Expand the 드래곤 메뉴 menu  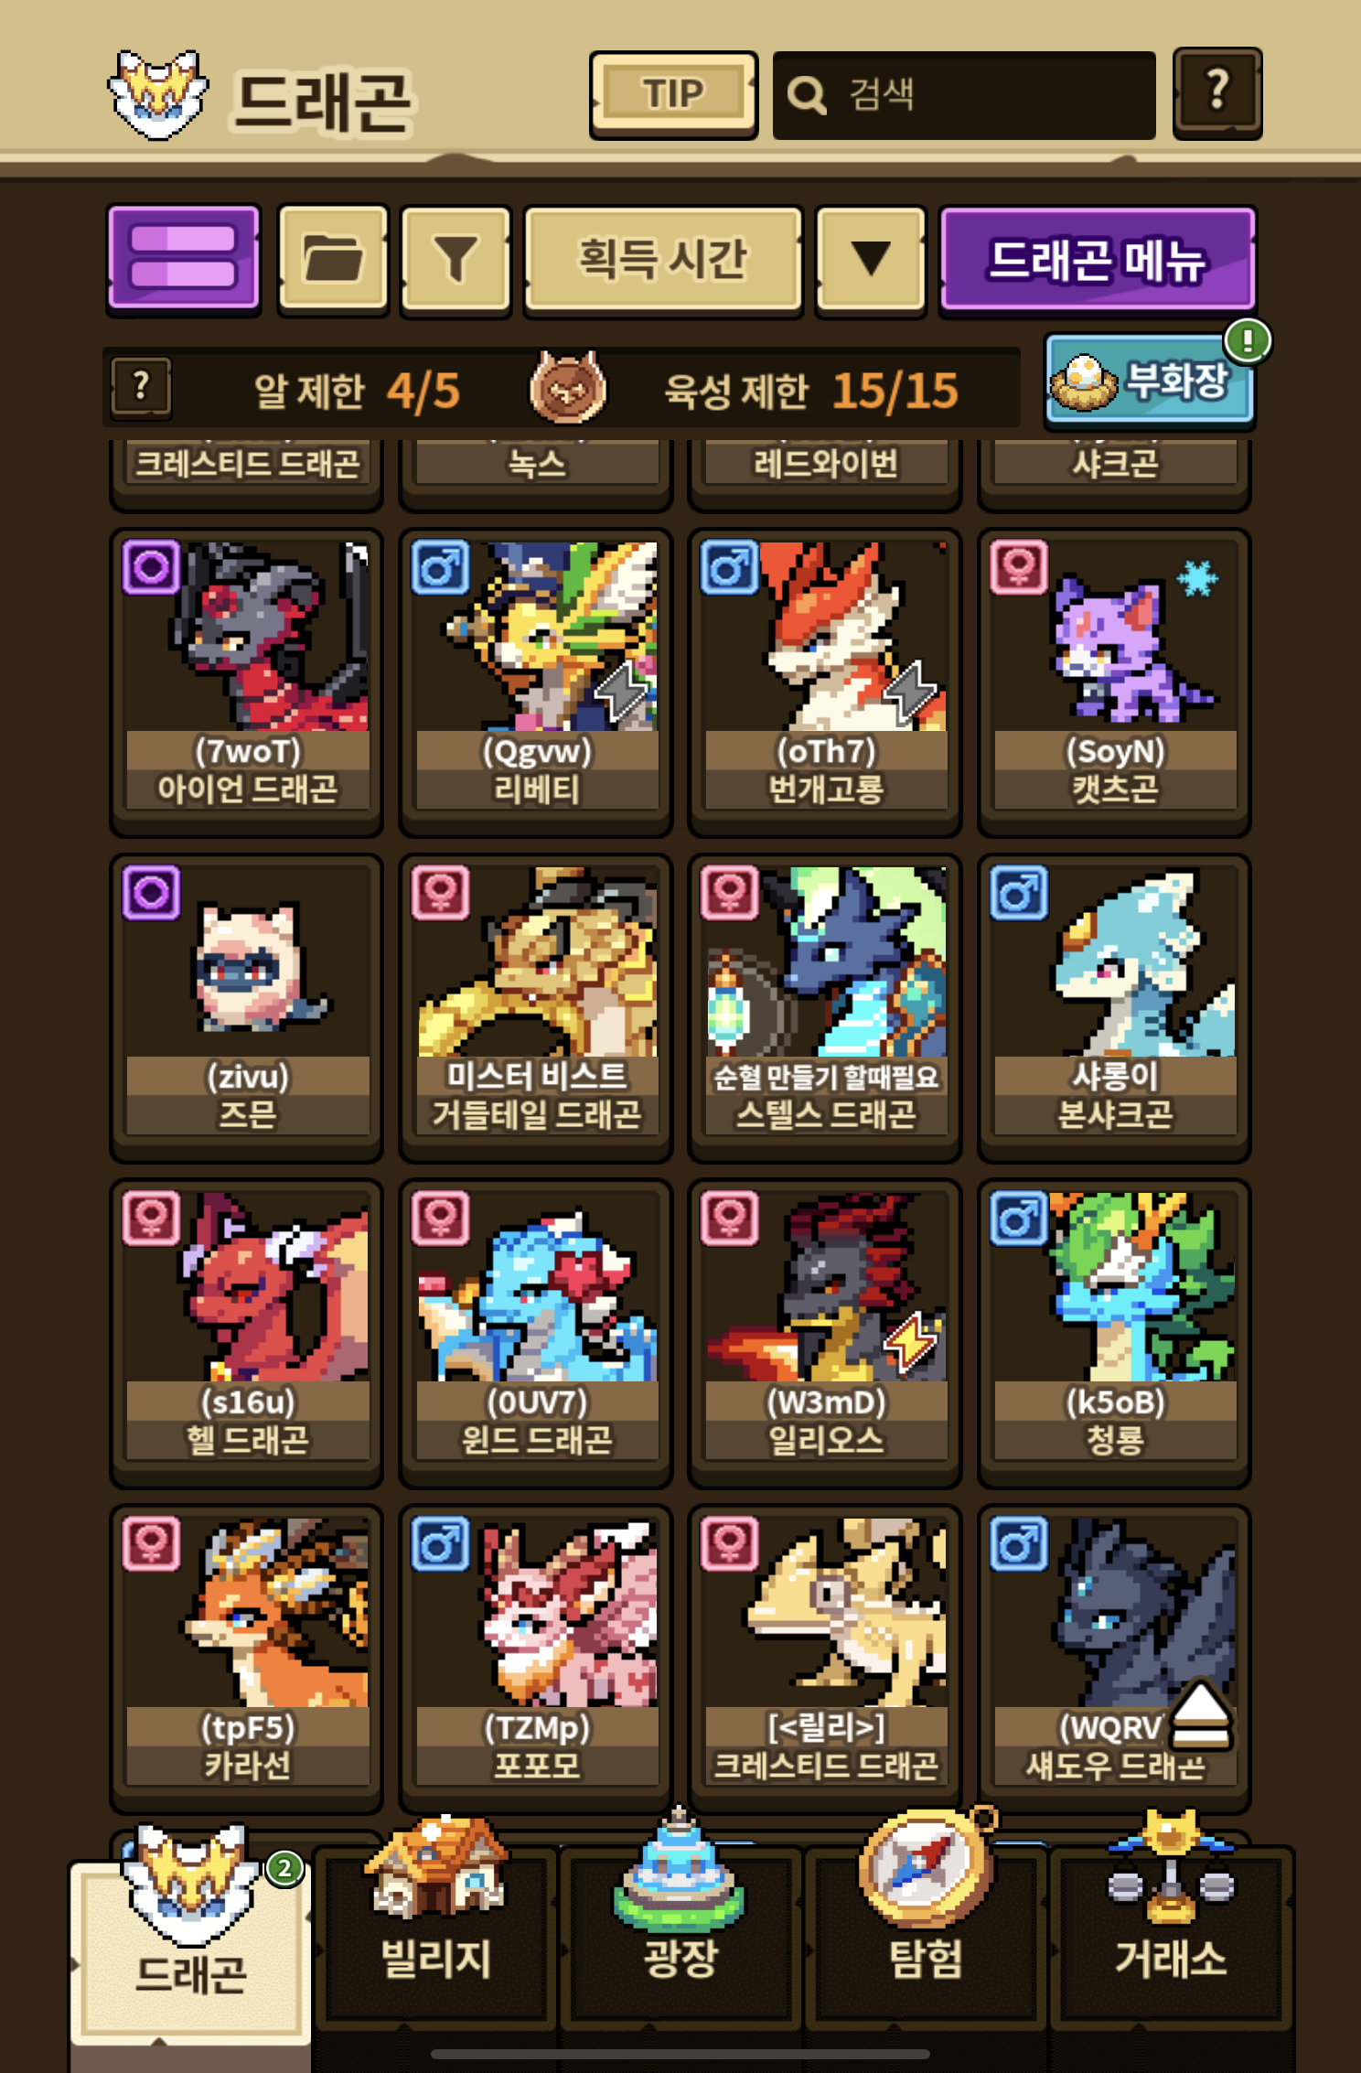pos(1098,259)
